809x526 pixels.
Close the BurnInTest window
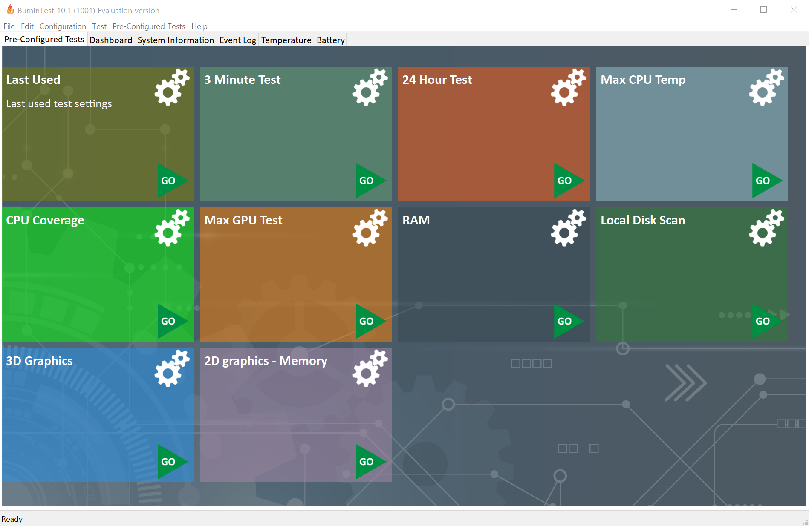794,10
